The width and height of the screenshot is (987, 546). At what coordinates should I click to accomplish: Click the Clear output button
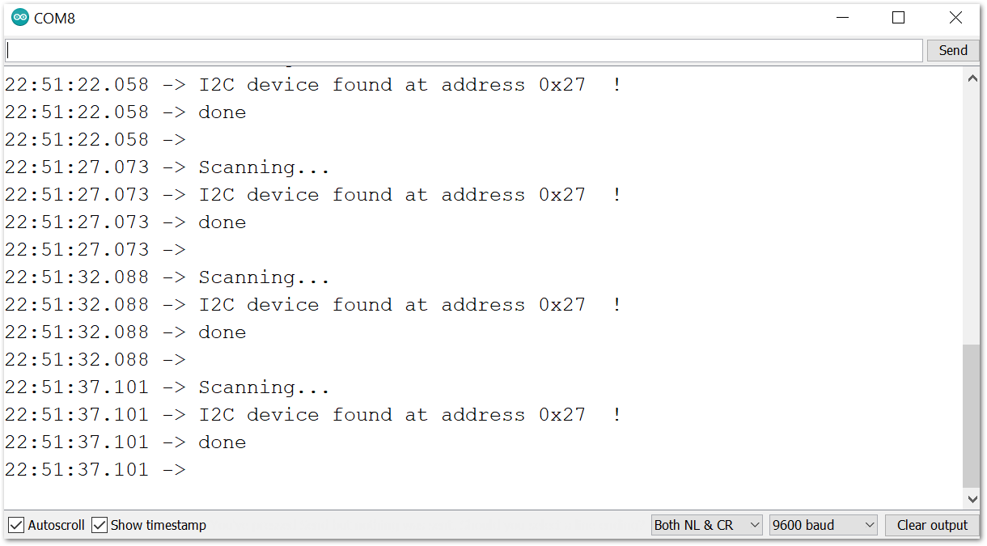tap(932, 525)
